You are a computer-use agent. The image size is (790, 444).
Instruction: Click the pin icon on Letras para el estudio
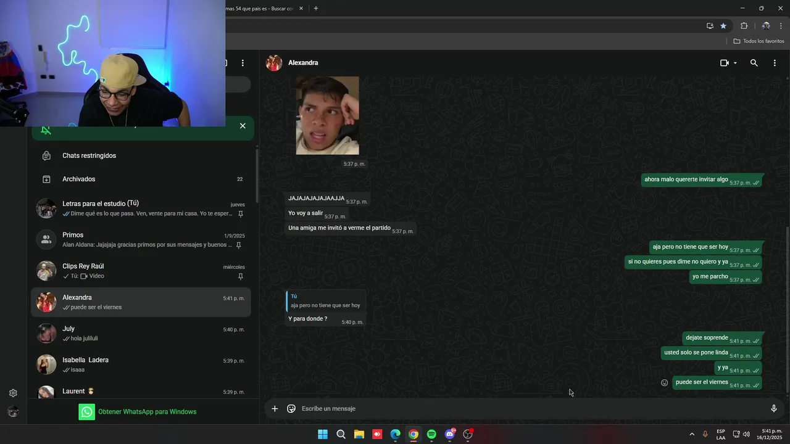coord(241,214)
